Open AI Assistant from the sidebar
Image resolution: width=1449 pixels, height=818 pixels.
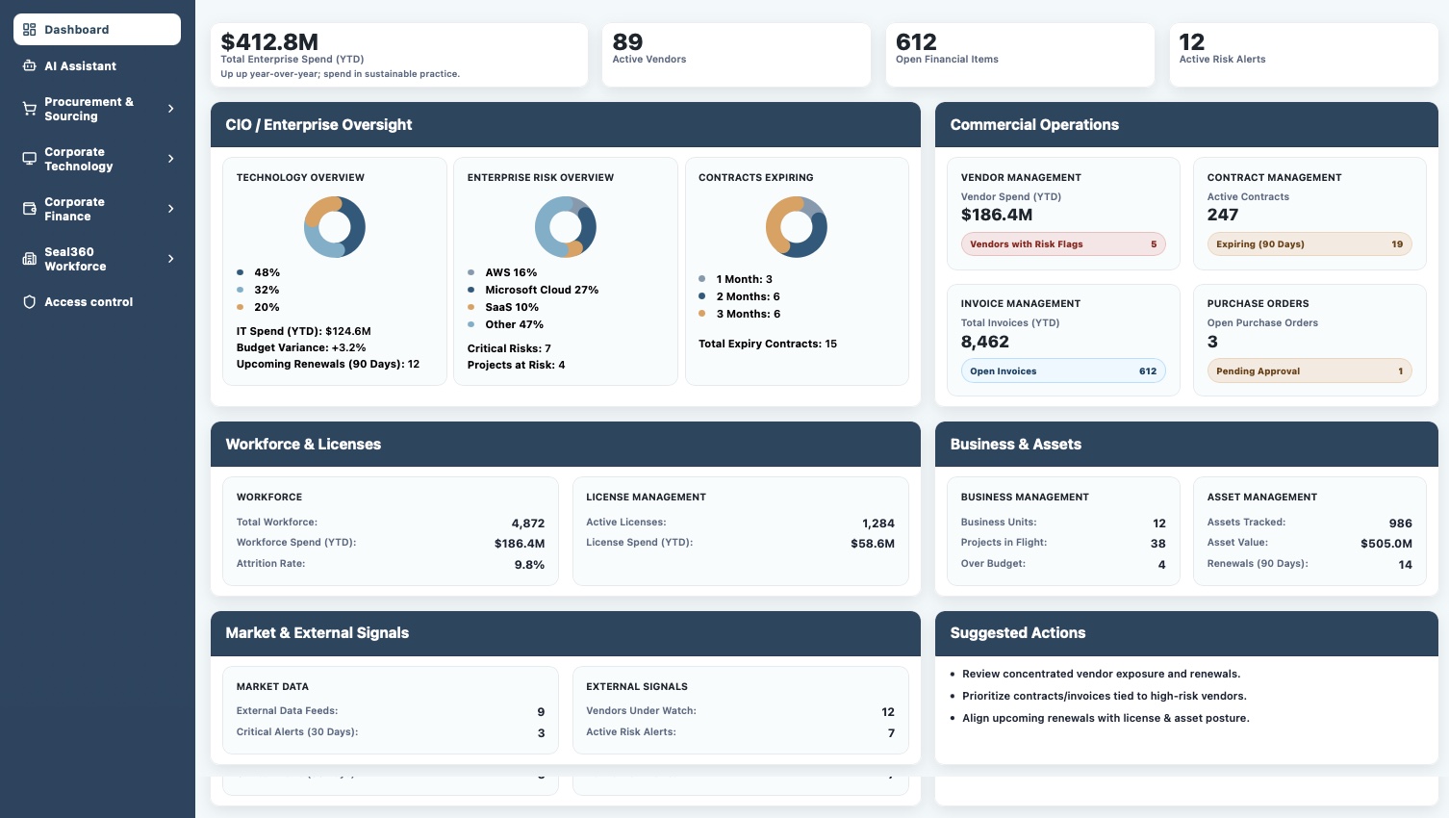coord(97,66)
